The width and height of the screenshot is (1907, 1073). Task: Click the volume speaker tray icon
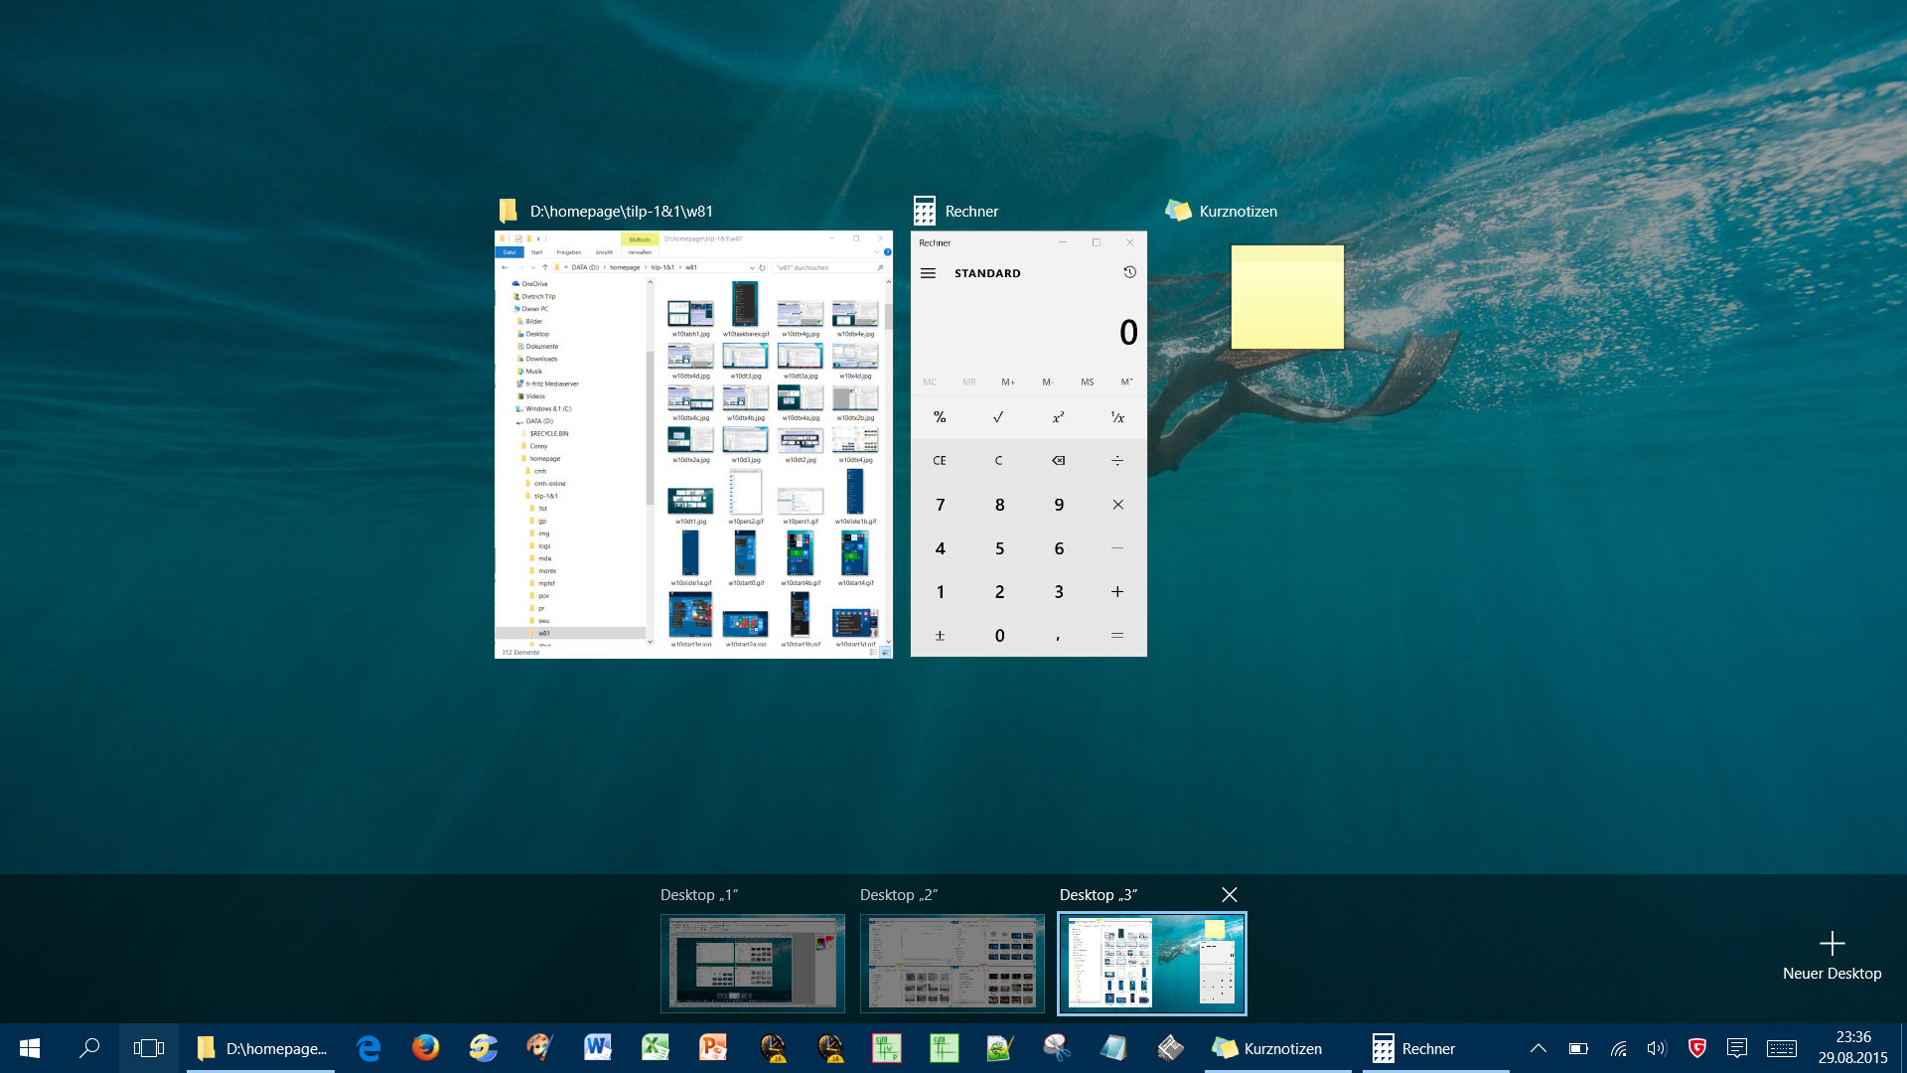(1656, 1048)
